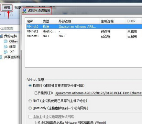Select the 桥接 bridged radio button
This screenshot has width=142, height=124.
pyautogui.click(x=30, y=85)
